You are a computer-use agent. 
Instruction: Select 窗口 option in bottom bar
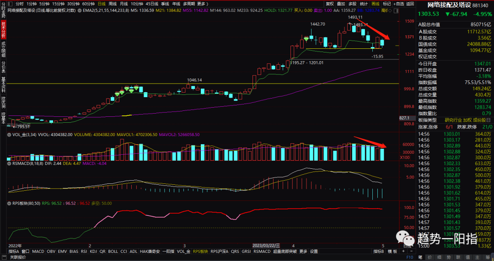point(26,251)
